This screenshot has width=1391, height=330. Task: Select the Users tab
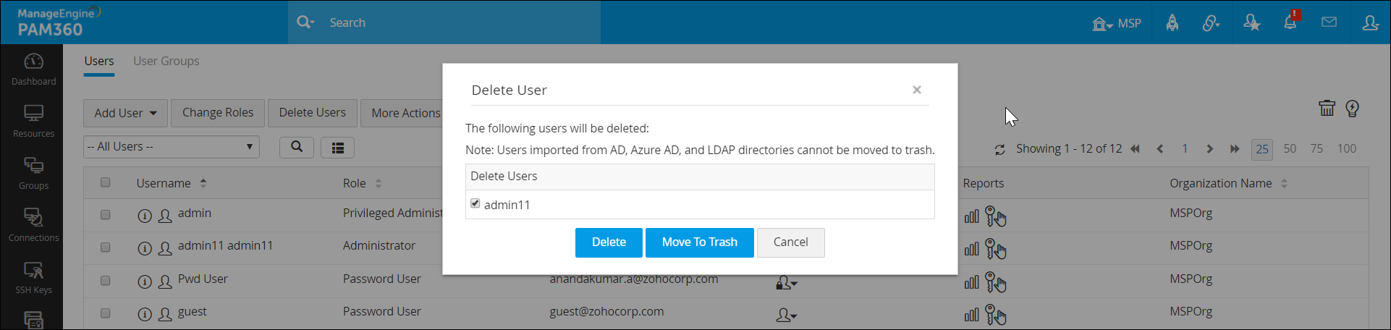click(x=98, y=61)
